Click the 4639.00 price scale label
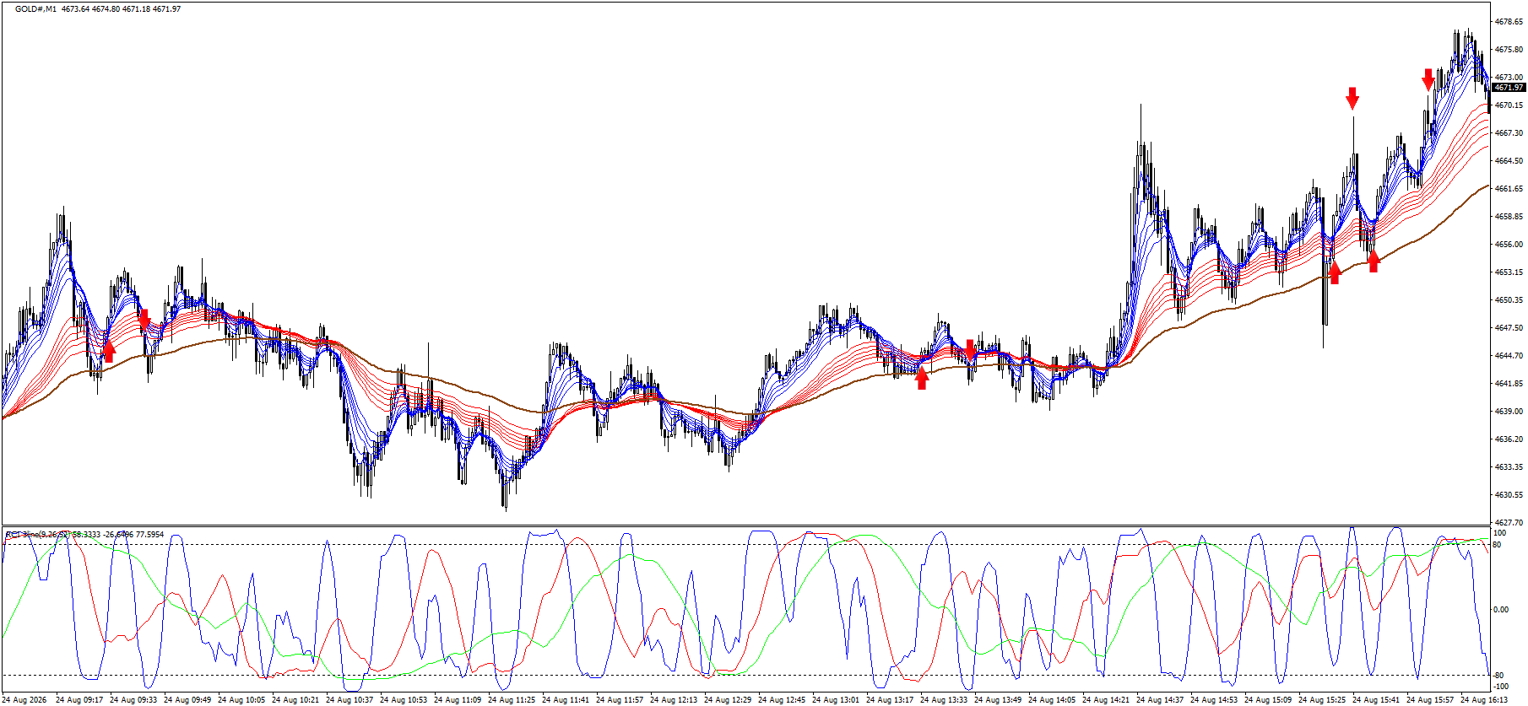This screenshot has height=706, width=1528. (x=1509, y=412)
